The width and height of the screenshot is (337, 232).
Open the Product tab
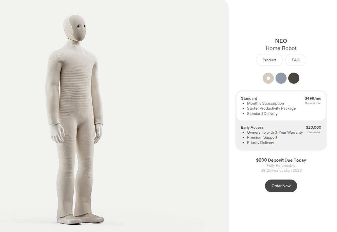coord(269,60)
